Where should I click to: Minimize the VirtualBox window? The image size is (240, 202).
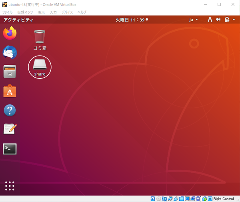point(206,4)
